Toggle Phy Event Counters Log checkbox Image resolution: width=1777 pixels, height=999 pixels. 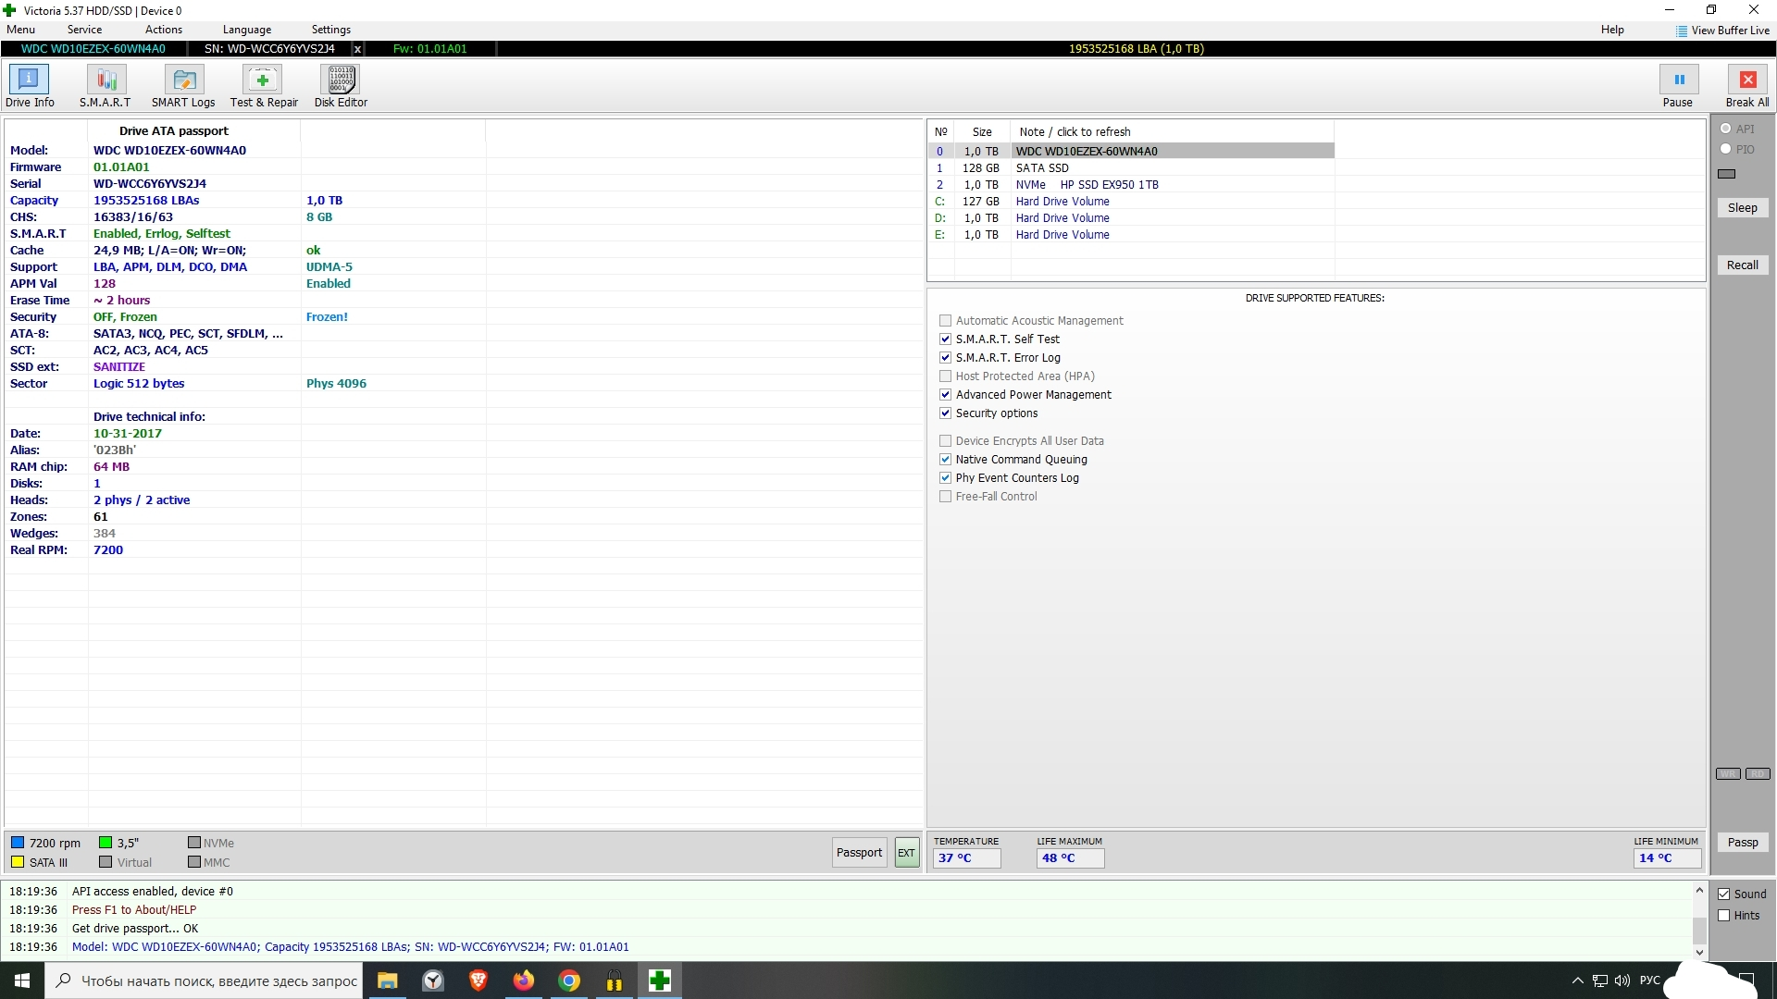point(945,478)
